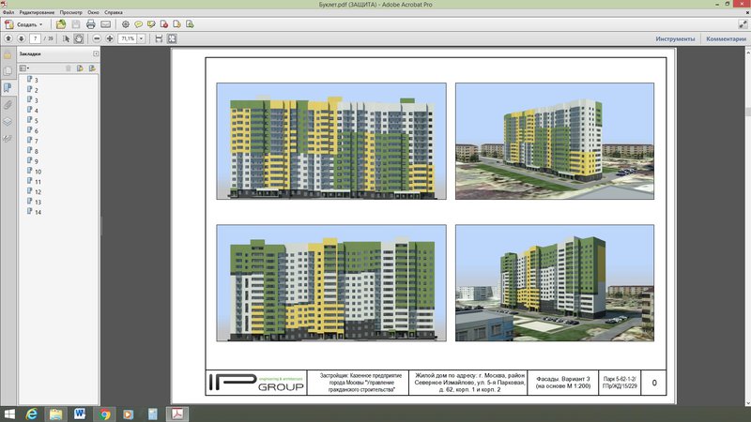The image size is (751, 422).
Task: Click the zoom in plus button
Action: (x=110, y=39)
